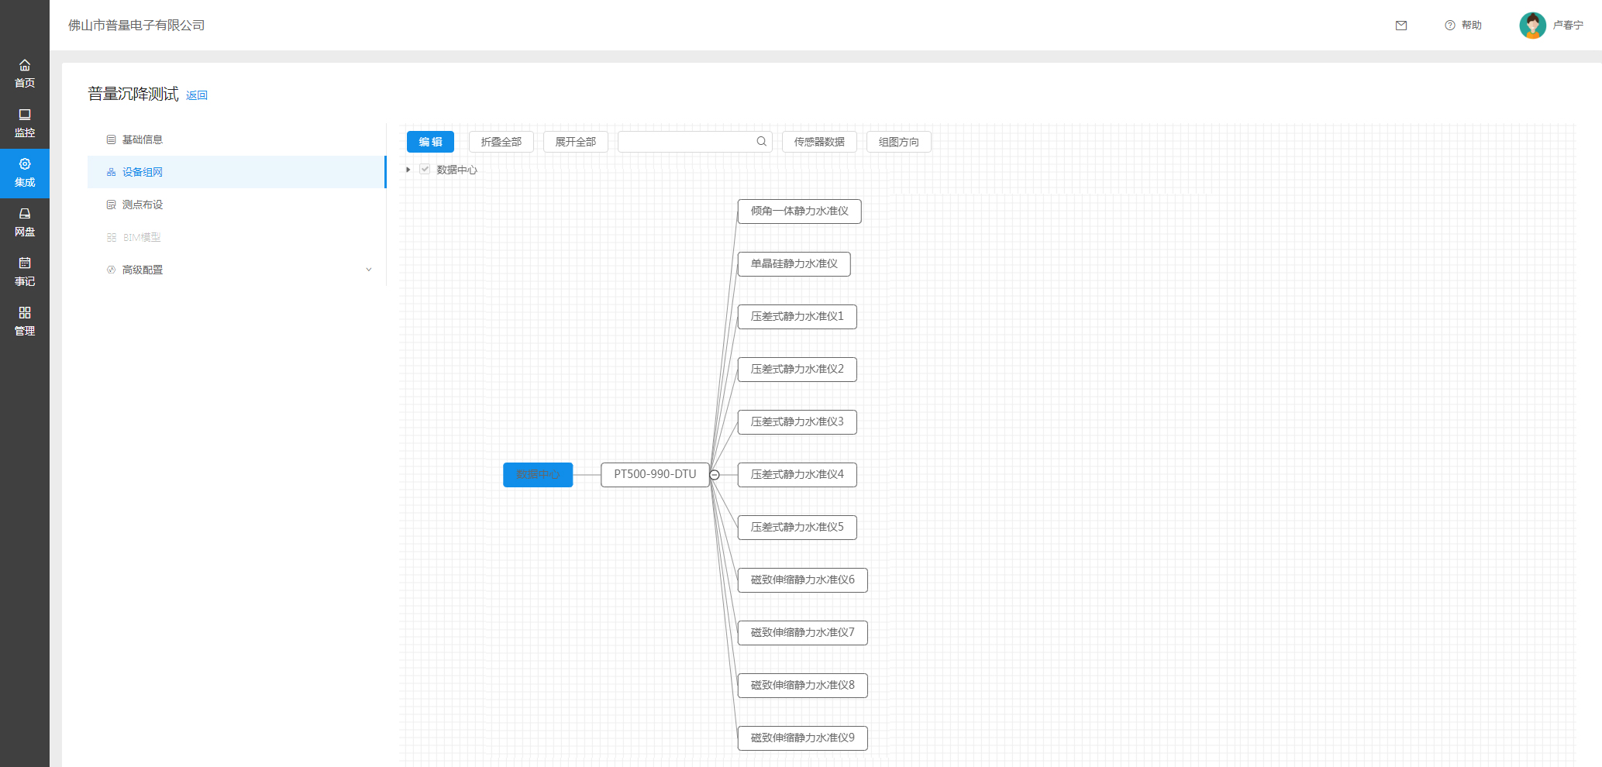Screen dimensions: 1602x767
Task: Click the user avatar 卢春宁
Action: coord(1532,26)
